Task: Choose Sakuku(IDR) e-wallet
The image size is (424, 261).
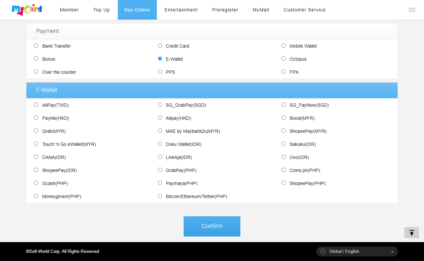Action: point(284,144)
